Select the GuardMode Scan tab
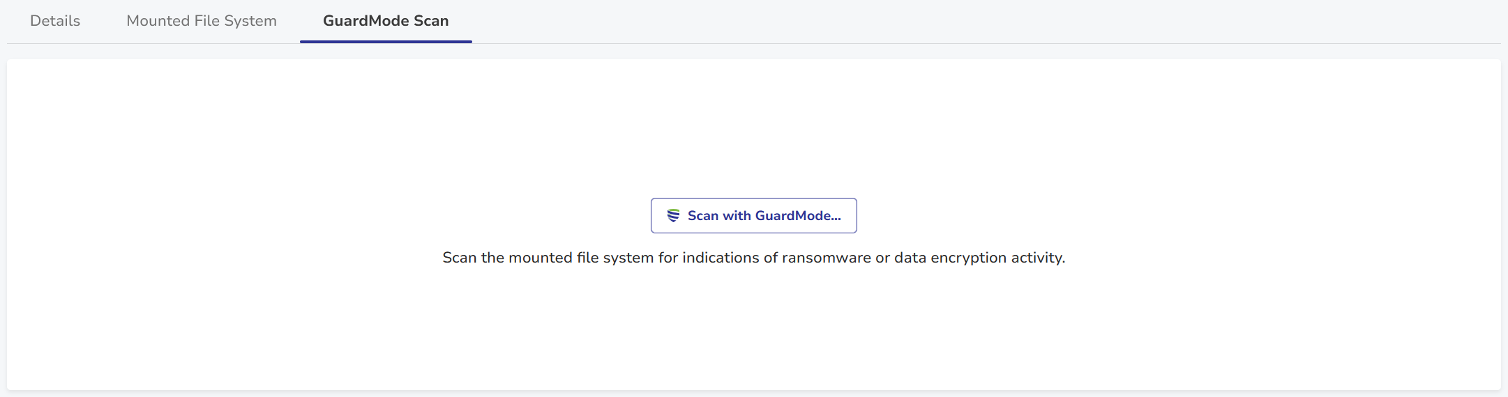This screenshot has height=397, width=1508. coord(386,21)
